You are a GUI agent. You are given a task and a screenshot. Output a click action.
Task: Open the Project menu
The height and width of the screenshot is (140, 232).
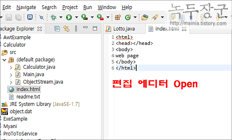click(70, 7)
